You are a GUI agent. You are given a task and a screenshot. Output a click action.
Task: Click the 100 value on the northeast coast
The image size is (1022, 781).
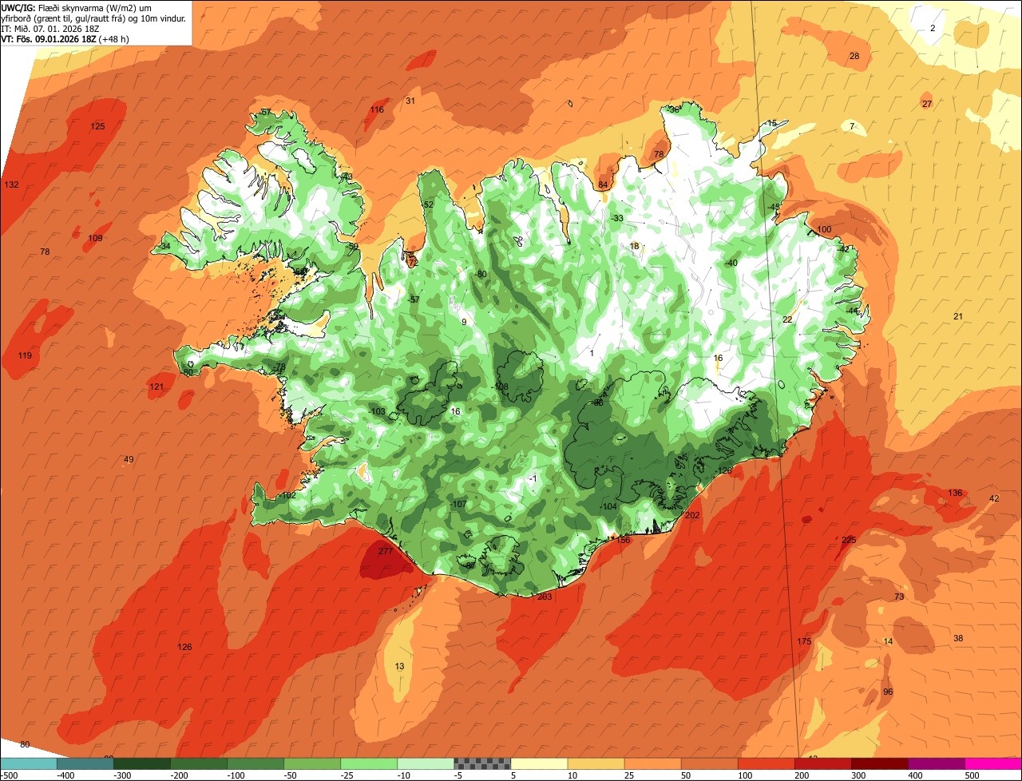(824, 229)
